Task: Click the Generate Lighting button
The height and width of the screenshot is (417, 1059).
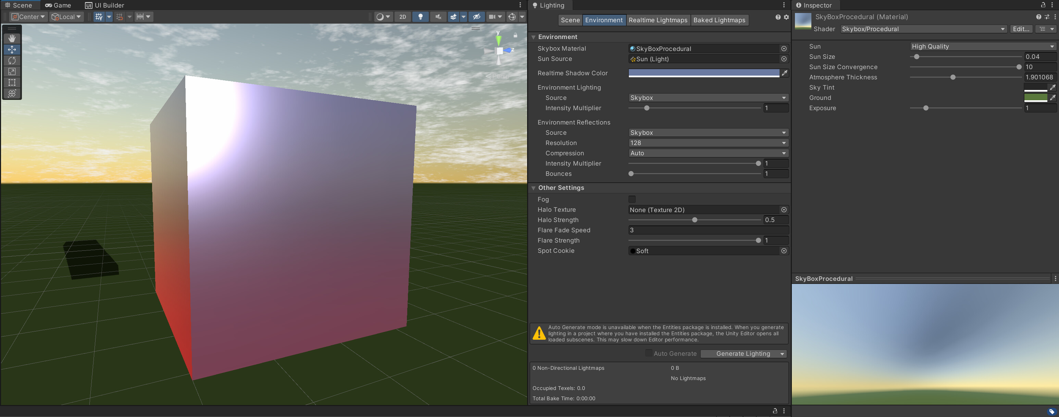Action: [743, 353]
